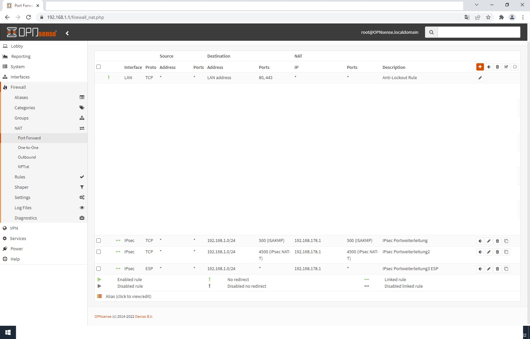
Task: Collapse the Firewall menu
Action: coord(44,87)
